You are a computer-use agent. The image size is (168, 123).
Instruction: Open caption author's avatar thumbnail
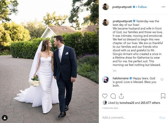point(106,22)
